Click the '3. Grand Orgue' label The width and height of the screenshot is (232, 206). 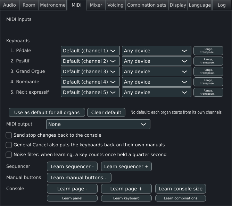coord(28,71)
